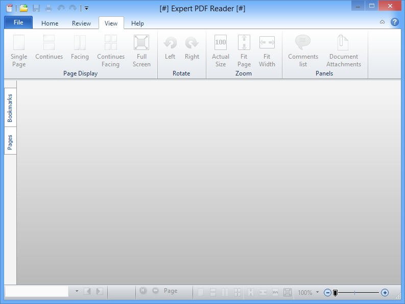Click the Page number field
Viewport: 405px width, 304px height.
[x=171, y=291]
